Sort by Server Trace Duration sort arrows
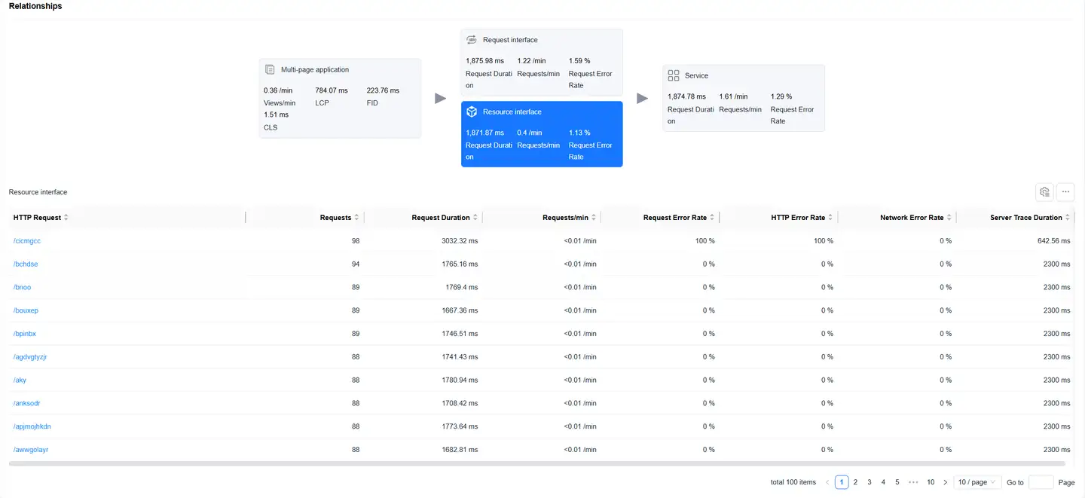This screenshot has width=1085, height=498. 1068,218
